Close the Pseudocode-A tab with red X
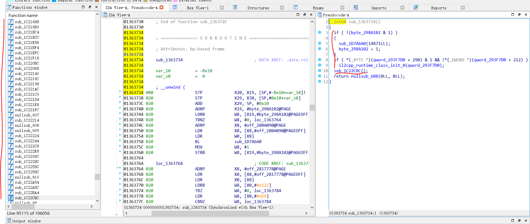Screen dimensions: 530x224 coord(161,7)
